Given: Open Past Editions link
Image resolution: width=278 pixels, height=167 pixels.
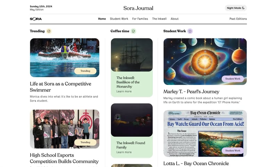Looking at the screenshot, I should pos(238,19).
